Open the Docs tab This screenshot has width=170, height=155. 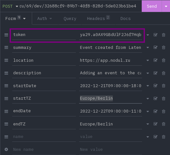tap(126, 19)
